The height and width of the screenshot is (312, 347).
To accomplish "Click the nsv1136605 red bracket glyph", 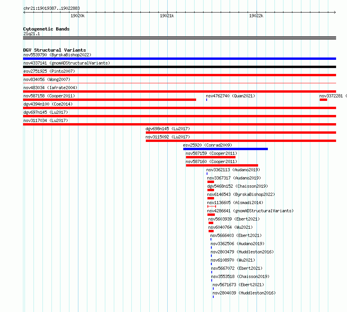I will click(212, 206).
